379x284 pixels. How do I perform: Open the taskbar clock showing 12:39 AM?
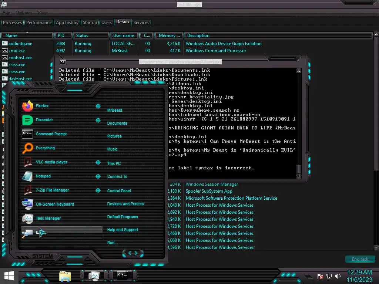[x=359, y=276]
